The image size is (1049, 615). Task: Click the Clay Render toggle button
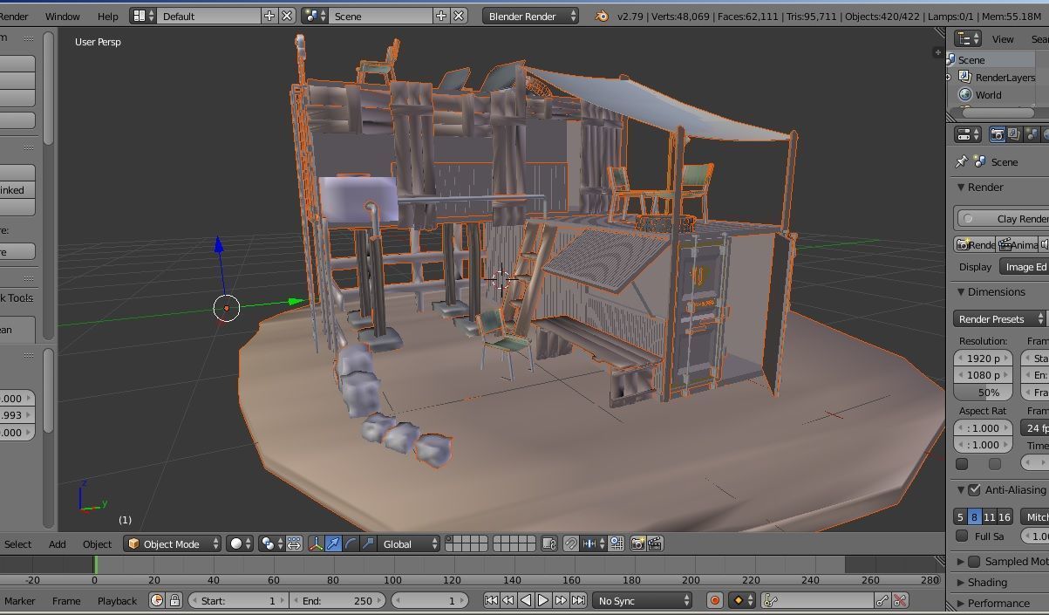click(x=1003, y=218)
